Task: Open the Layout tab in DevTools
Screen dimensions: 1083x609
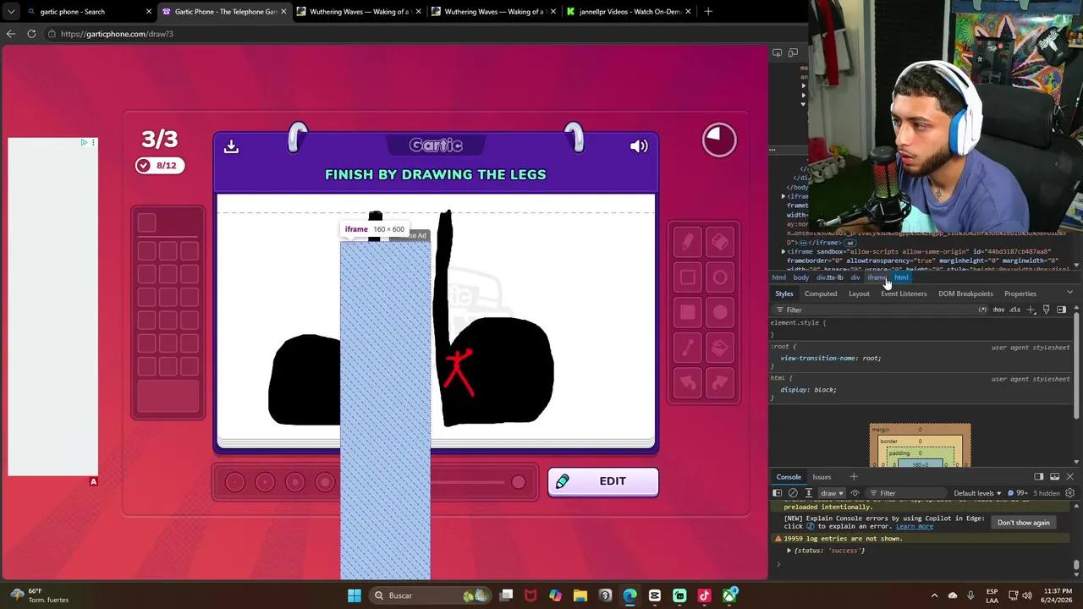Action: [859, 294]
